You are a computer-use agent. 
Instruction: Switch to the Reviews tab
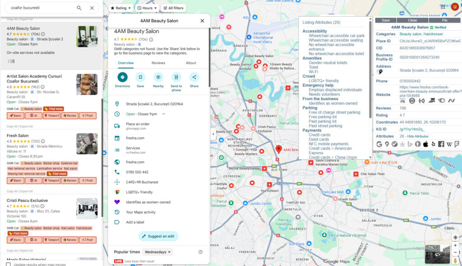coord(158,63)
